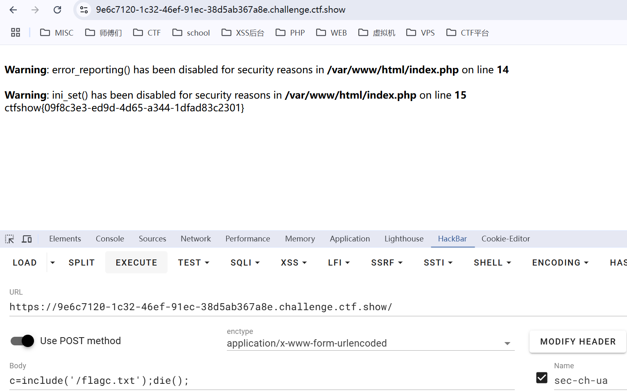Uncheck the sec-ch-ua header checkbox
This screenshot has height=392, width=627.
[x=541, y=378]
